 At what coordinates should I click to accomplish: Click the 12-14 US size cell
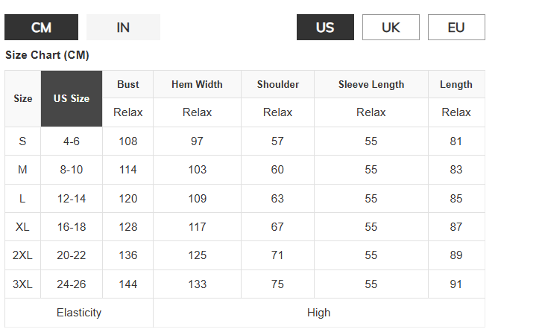pyautogui.click(x=72, y=199)
